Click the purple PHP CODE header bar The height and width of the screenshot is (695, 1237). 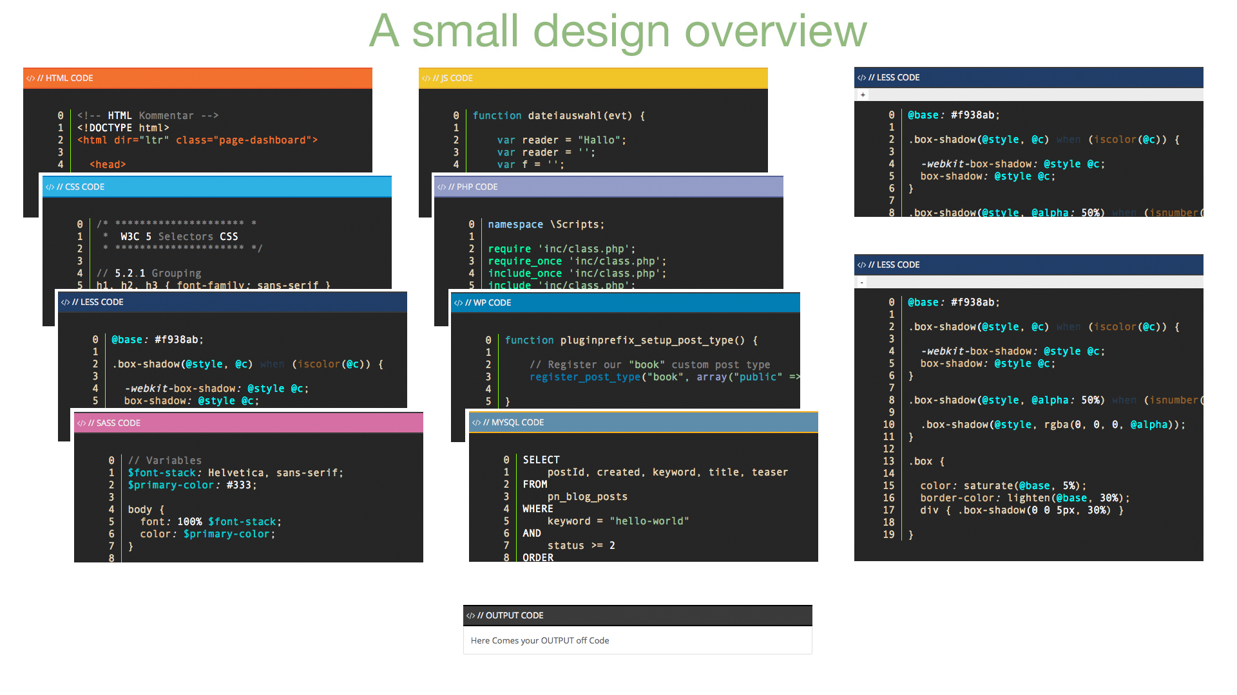(609, 187)
